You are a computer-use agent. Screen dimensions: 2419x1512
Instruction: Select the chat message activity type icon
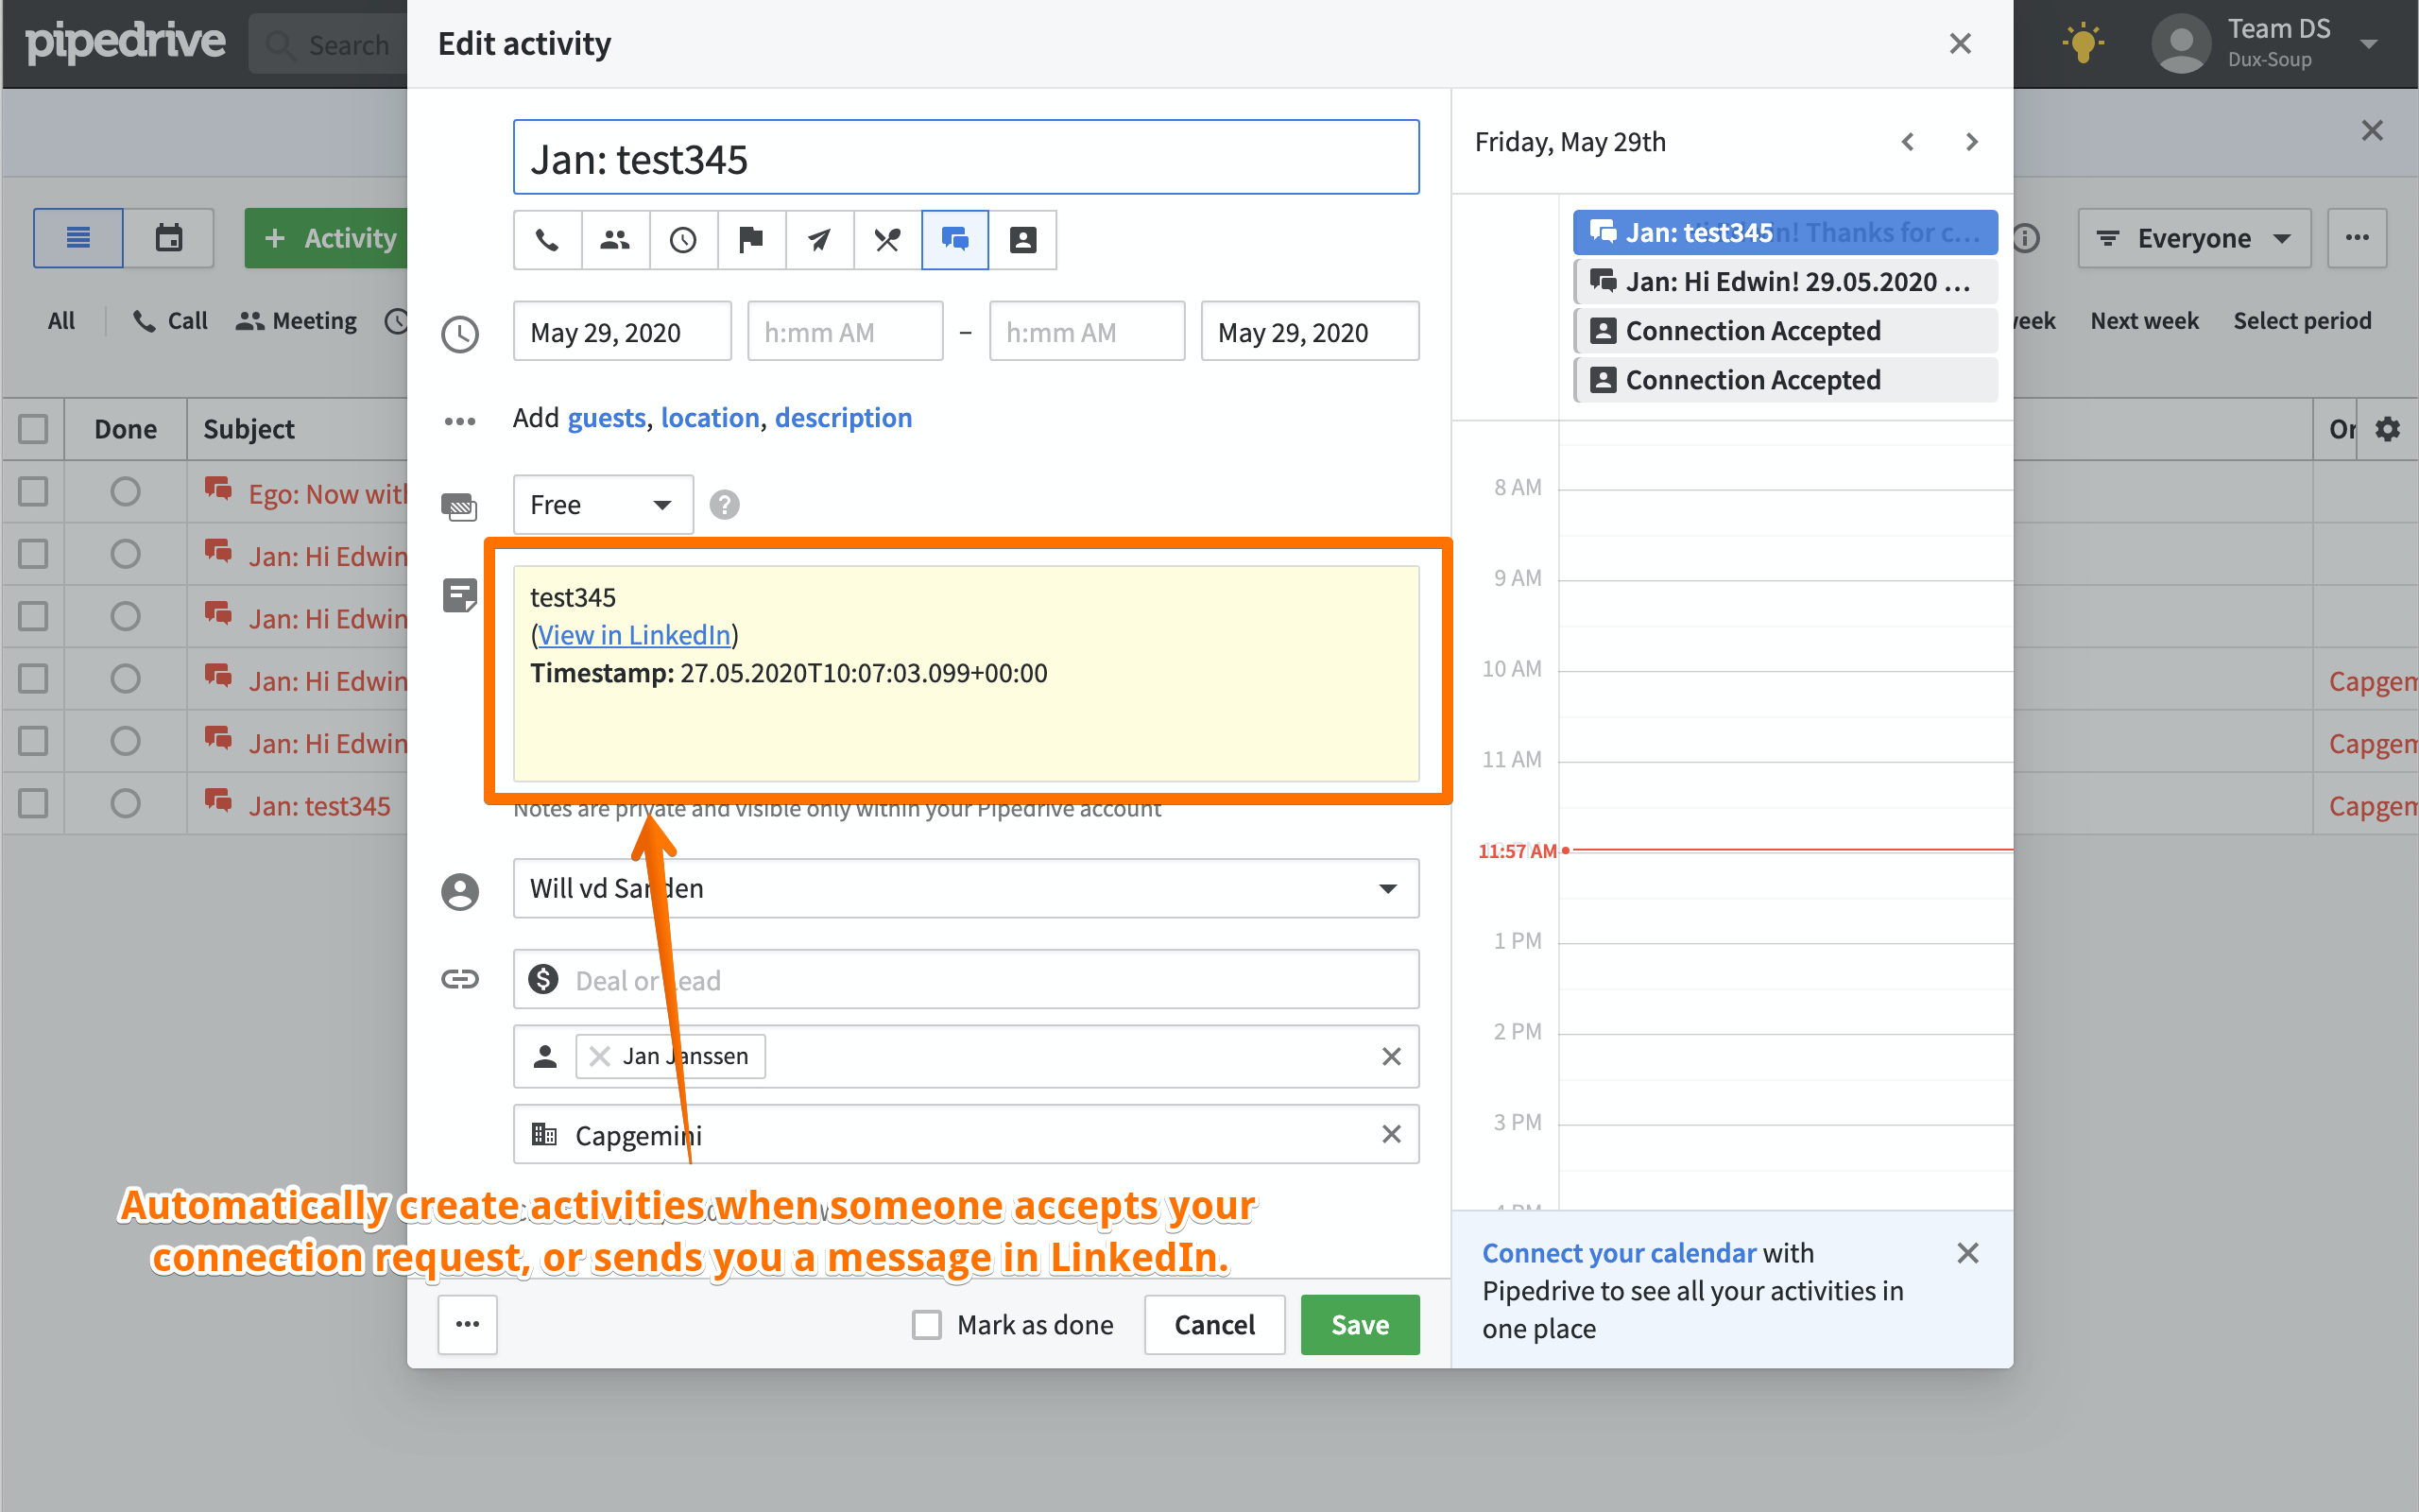click(x=954, y=240)
